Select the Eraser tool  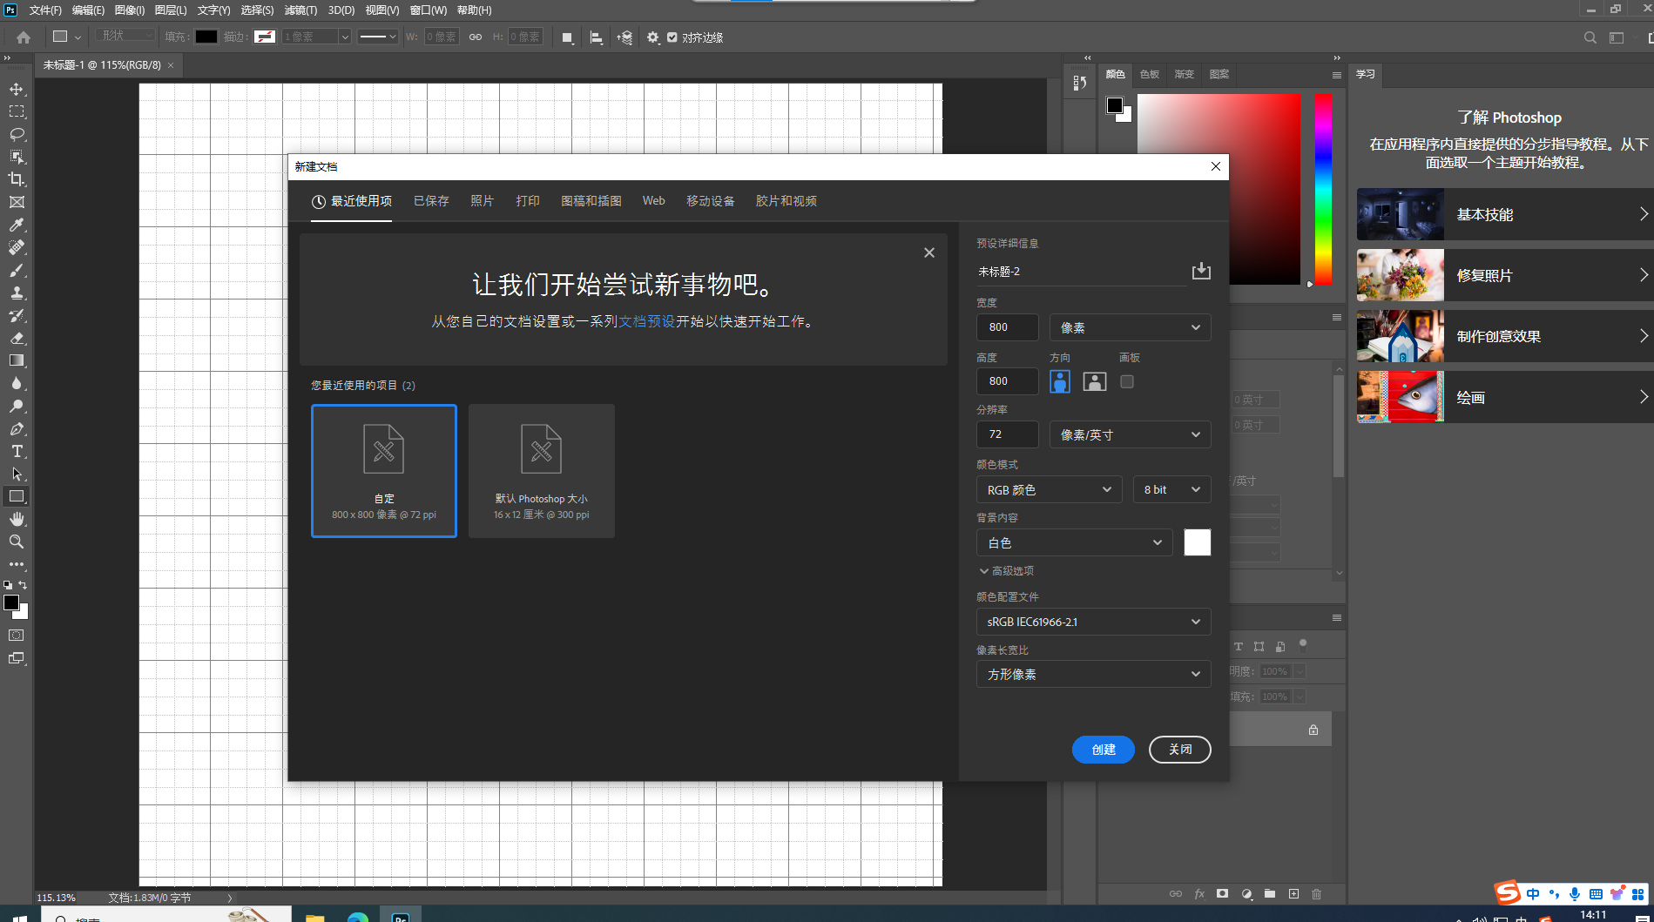17,338
